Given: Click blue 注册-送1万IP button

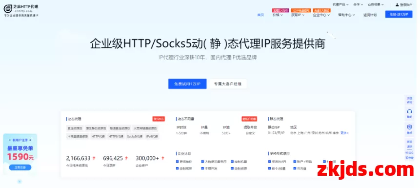Looking at the screenshot, I should [x=399, y=14].
